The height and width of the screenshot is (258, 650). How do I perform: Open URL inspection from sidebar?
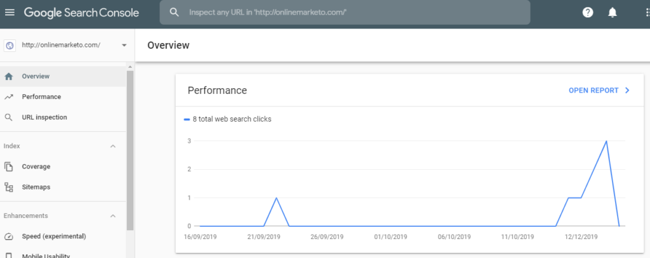click(x=44, y=117)
